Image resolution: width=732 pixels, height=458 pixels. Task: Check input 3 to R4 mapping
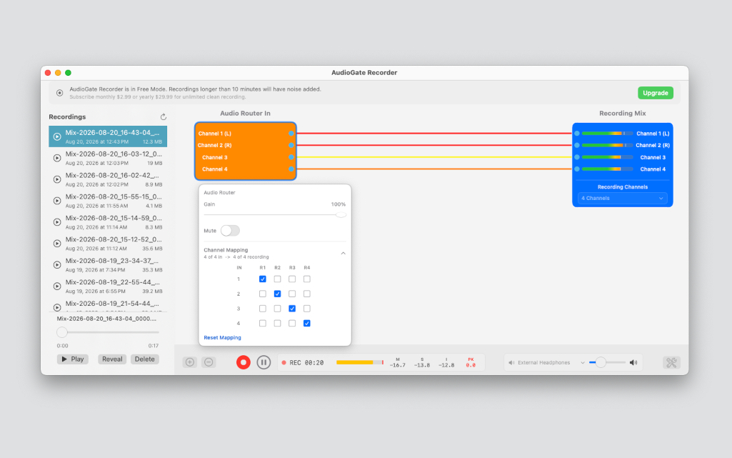pyautogui.click(x=306, y=309)
